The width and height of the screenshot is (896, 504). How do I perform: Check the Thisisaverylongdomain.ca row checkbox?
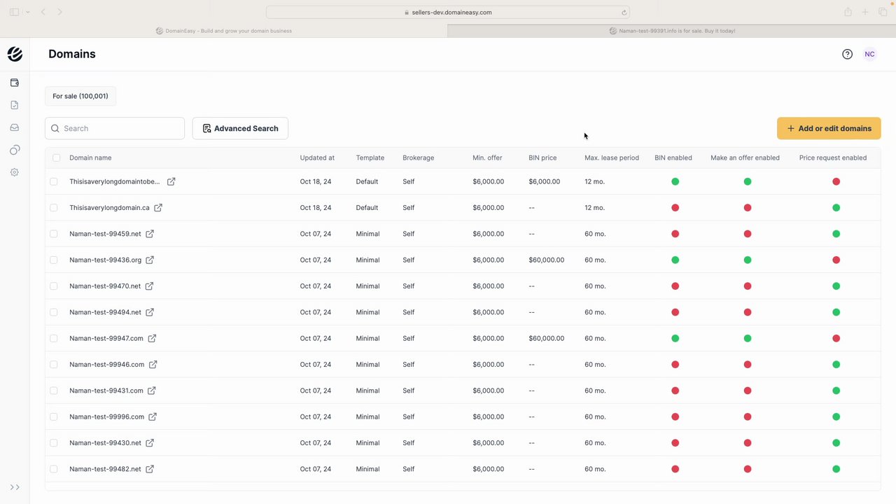(x=54, y=208)
